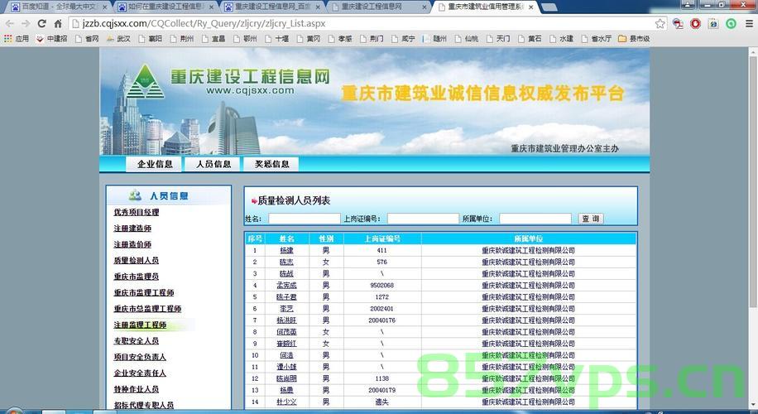This screenshot has width=758, height=414.
Task: Reload the current page
Action: 42,23
